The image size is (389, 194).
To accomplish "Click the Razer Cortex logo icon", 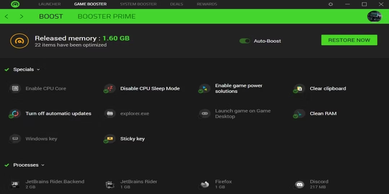I will (x=15, y=4).
